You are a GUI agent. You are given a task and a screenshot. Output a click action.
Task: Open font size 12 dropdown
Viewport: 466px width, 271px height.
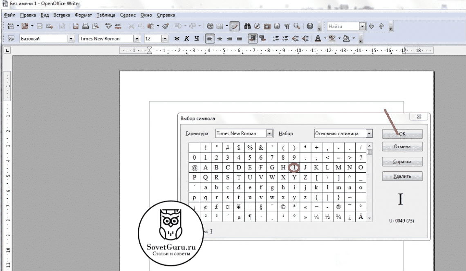coord(165,39)
